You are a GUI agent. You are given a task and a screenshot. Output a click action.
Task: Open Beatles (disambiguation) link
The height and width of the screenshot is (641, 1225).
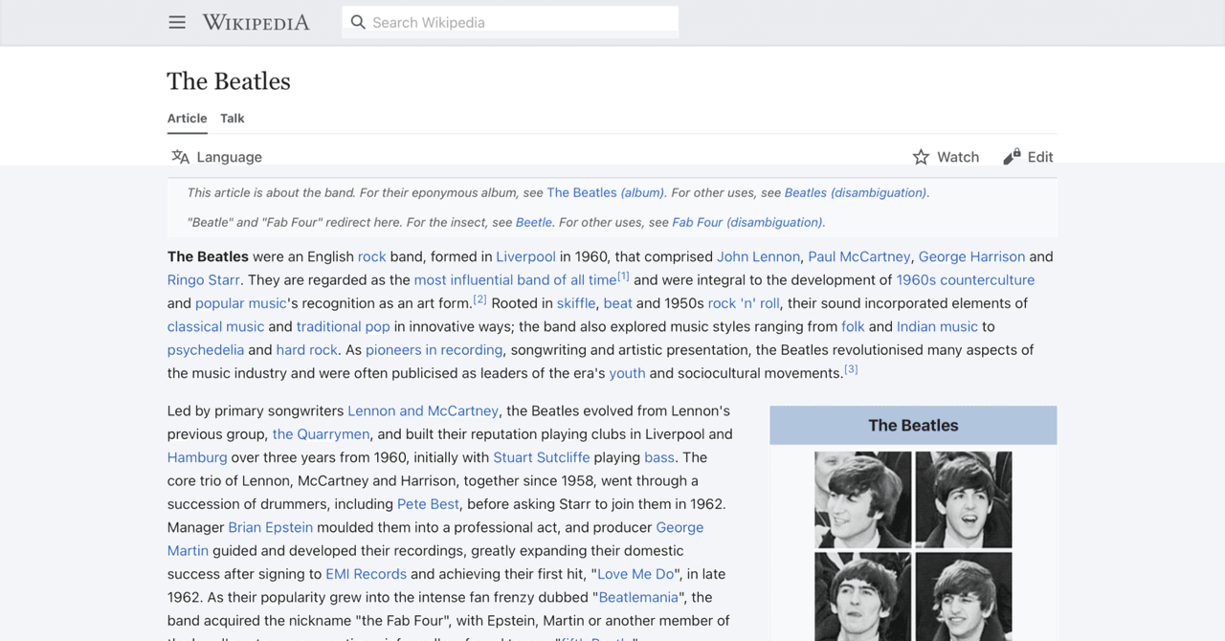tap(856, 192)
